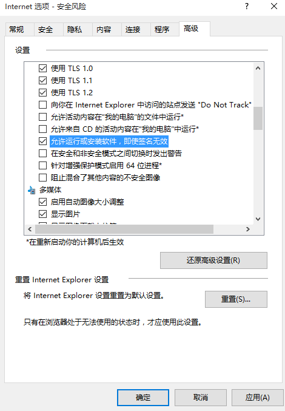285x411 pixels.
Task: Uncheck 使用 TLS 1.0 checkbox
Action: point(42,69)
